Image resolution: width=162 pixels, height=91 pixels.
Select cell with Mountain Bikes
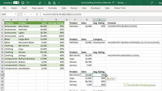coord(27,42)
